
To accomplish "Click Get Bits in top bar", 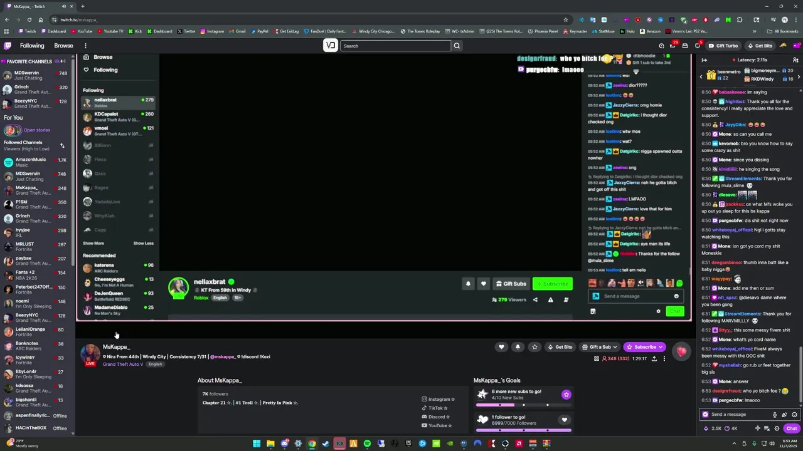I will coord(760,46).
